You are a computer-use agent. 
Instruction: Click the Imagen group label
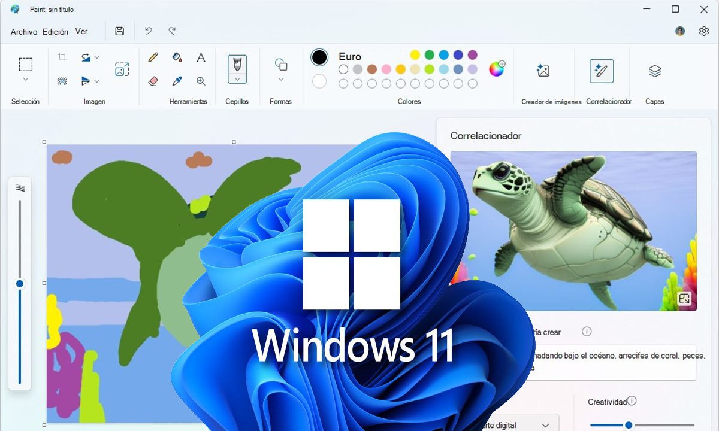(94, 102)
